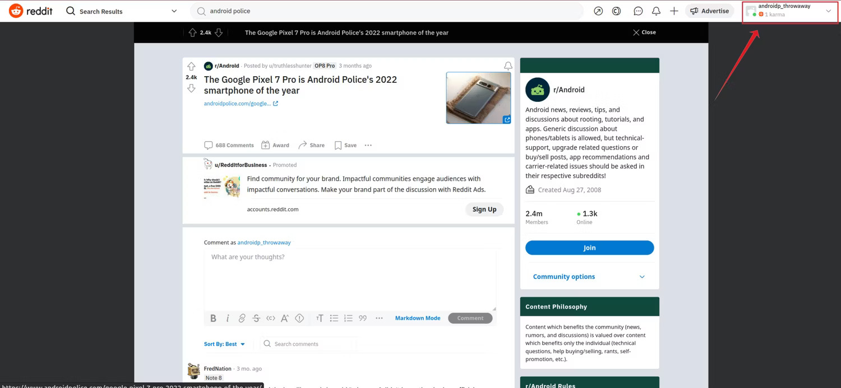Insert a numbered list in the editor
This screenshot has width=841, height=388.
pyautogui.click(x=348, y=318)
